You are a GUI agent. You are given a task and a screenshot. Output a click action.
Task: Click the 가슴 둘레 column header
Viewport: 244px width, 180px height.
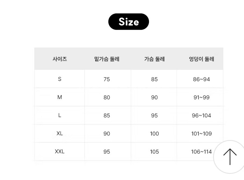[154, 59]
